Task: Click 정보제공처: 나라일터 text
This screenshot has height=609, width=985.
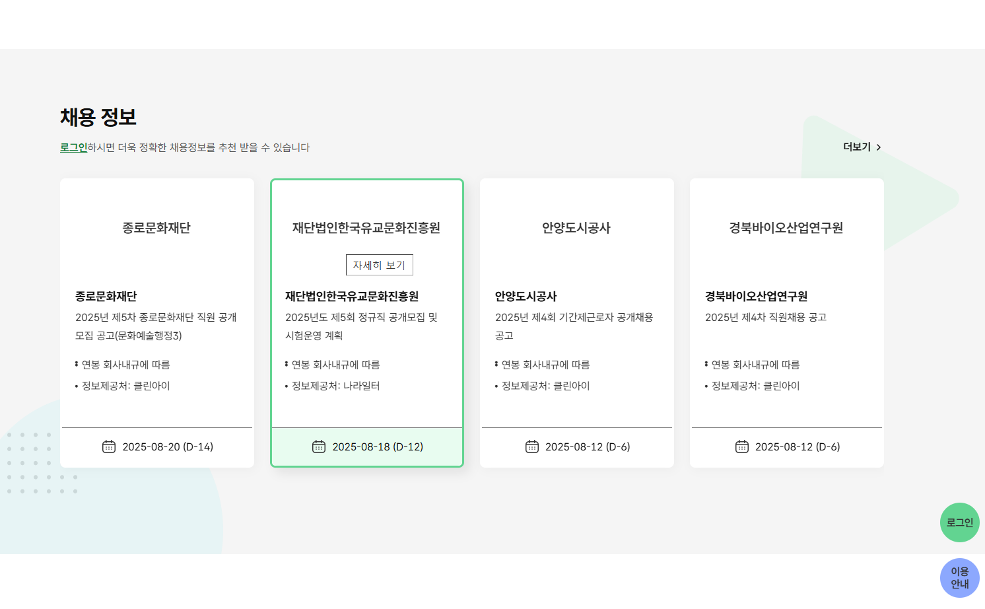Action: [x=336, y=386]
